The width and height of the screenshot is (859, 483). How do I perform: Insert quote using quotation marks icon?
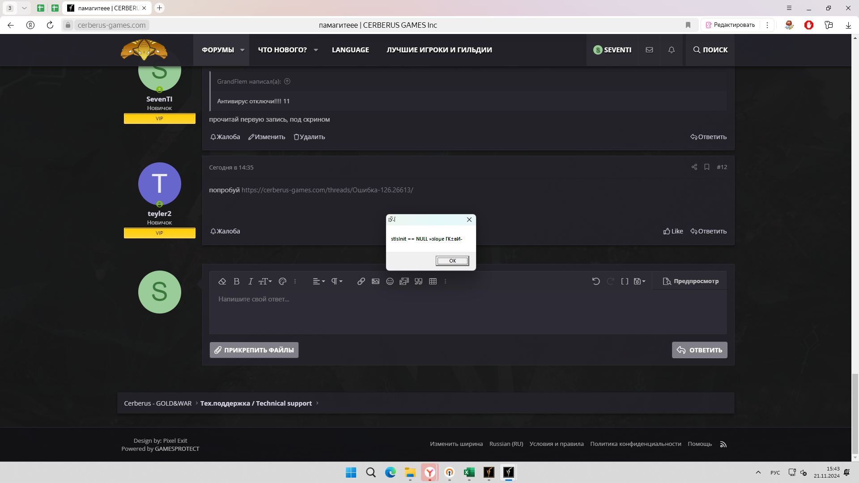pyautogui.click(x=418, y=281)
